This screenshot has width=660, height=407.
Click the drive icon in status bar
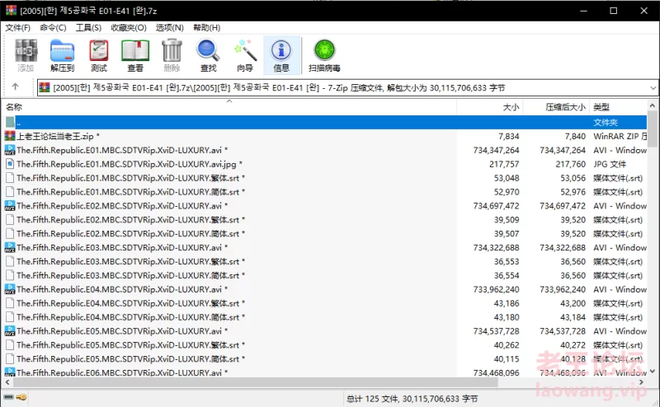click(8, 397)
